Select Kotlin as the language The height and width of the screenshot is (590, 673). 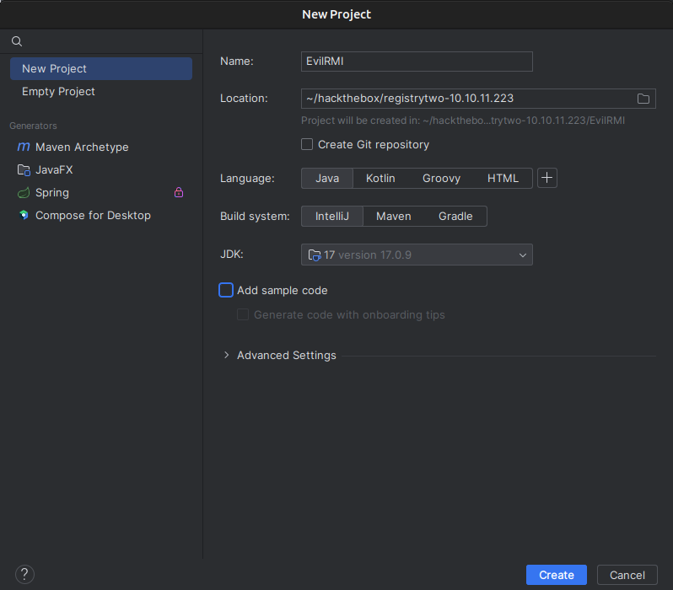tap(380, 178)
